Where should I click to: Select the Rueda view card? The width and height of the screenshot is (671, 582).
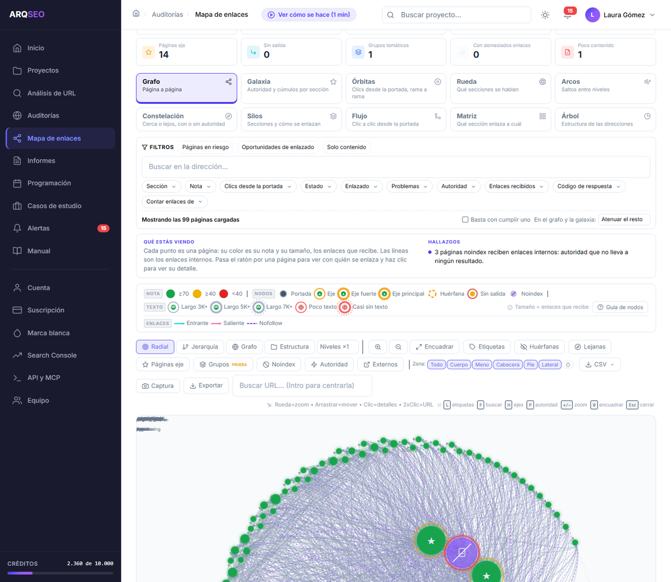point(500,88)
